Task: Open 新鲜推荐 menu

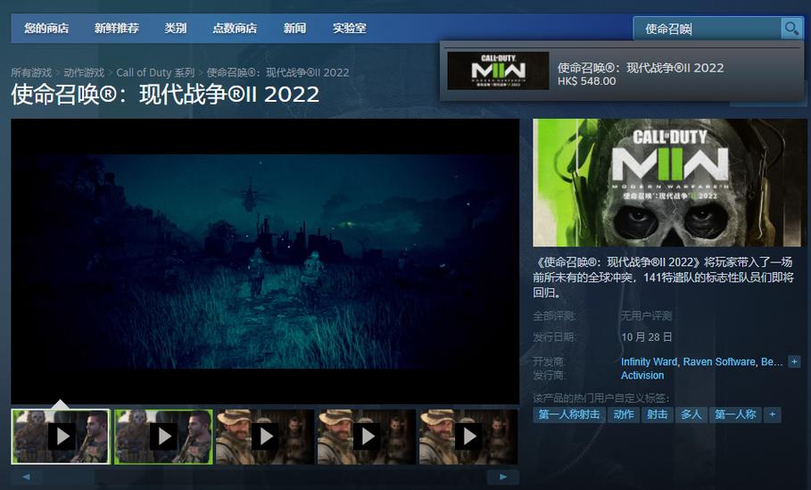Action: (x=116, y=28)
